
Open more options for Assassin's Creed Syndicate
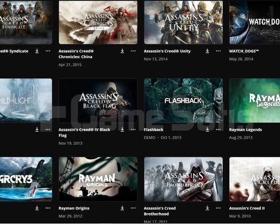47,51
